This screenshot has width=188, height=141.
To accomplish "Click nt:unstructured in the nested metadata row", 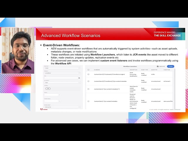I will [156, 89].
